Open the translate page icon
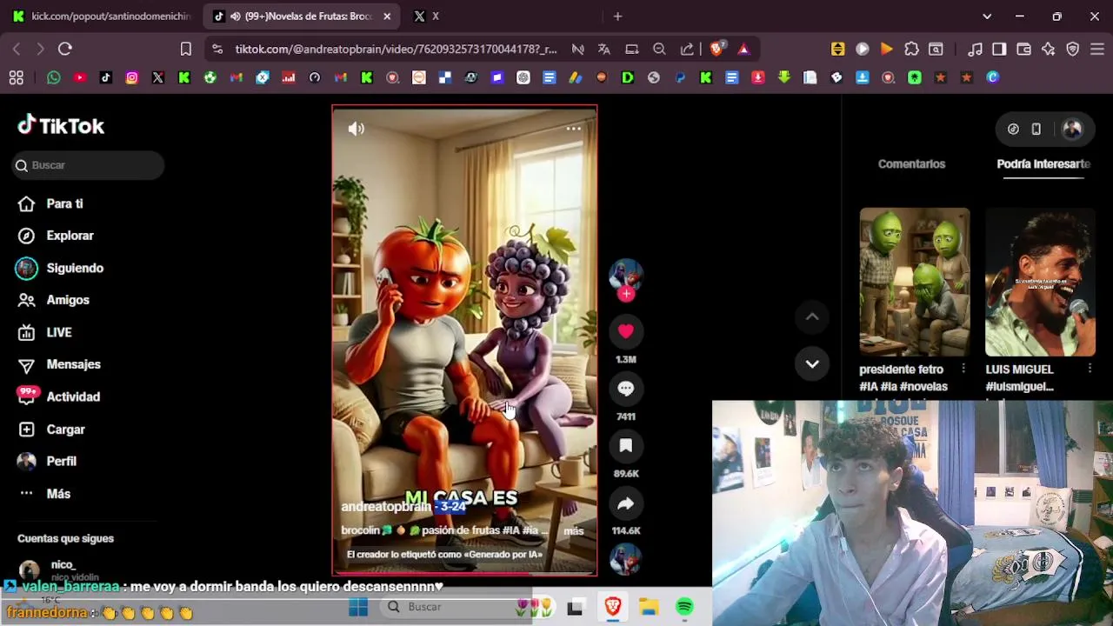The width and height of the screenshot is (1113, 626). coord(603,49)
